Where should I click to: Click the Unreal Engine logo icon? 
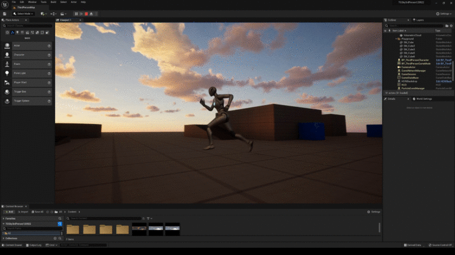pos(5,4)
